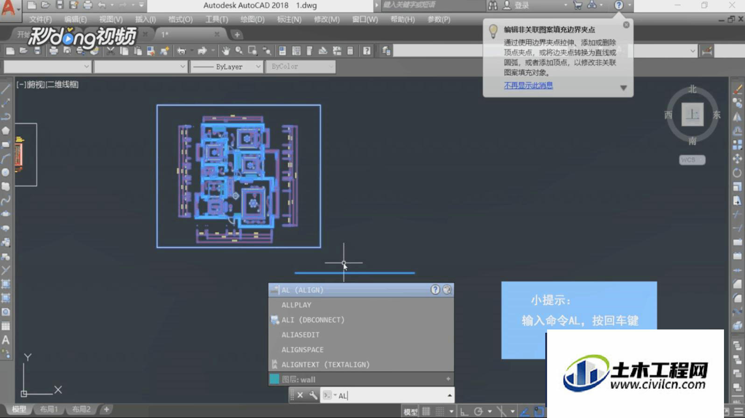Click the Rotate tool in the modify toolbar

738,173
